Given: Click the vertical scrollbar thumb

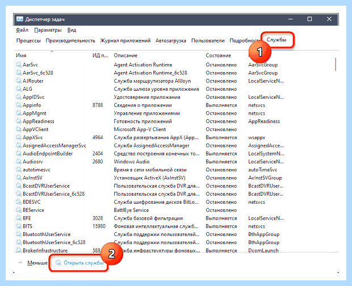Looking at the screenshot, I should click(x=336, y=64).
